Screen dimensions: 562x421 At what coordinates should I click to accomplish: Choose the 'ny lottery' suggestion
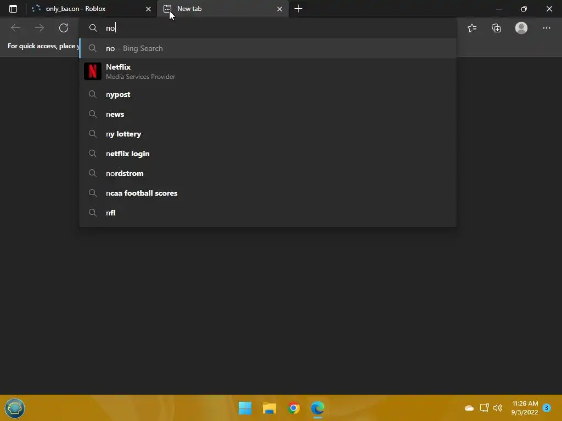pyautogui.click(x=268, y=134)
